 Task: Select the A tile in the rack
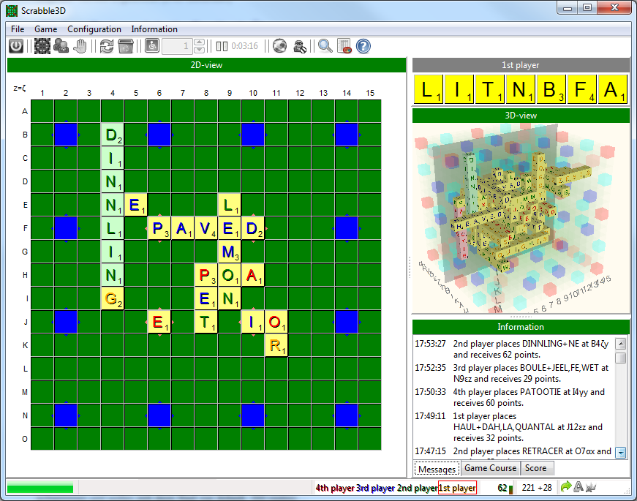click(x=613, y=89)
